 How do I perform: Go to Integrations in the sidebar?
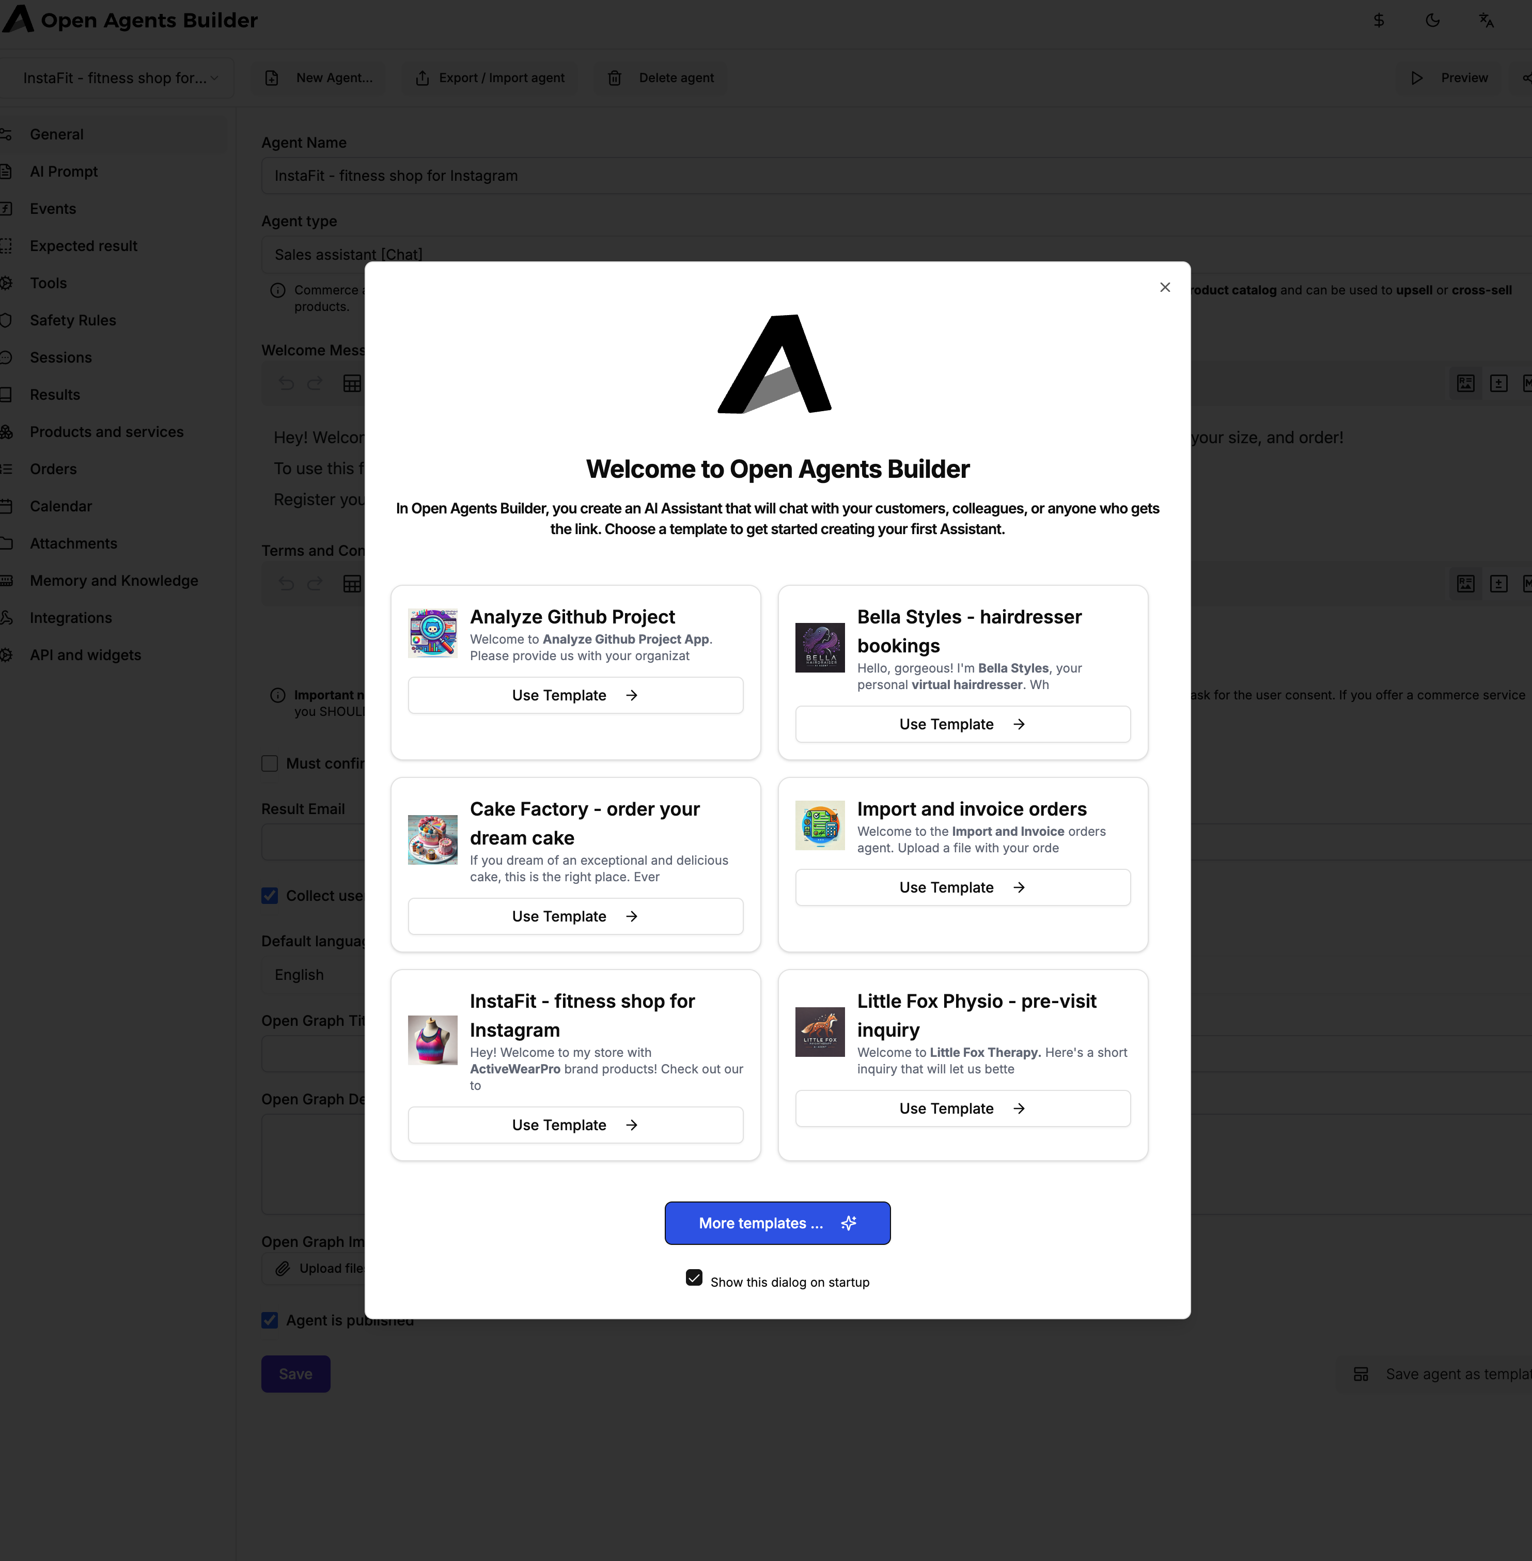(71, 618)
